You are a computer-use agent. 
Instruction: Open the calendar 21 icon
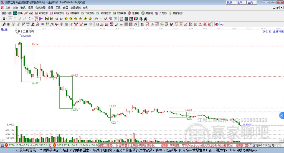tap(121, 19)
